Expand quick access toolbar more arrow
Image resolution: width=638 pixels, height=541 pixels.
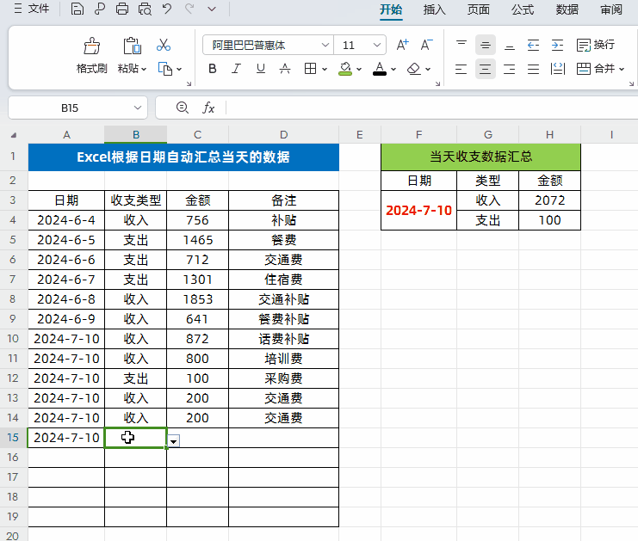coord(212,9)
